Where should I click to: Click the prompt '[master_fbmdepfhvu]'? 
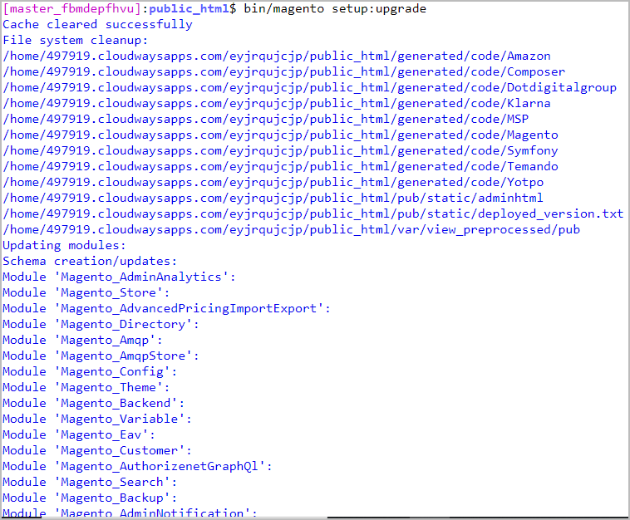[72, 9]
